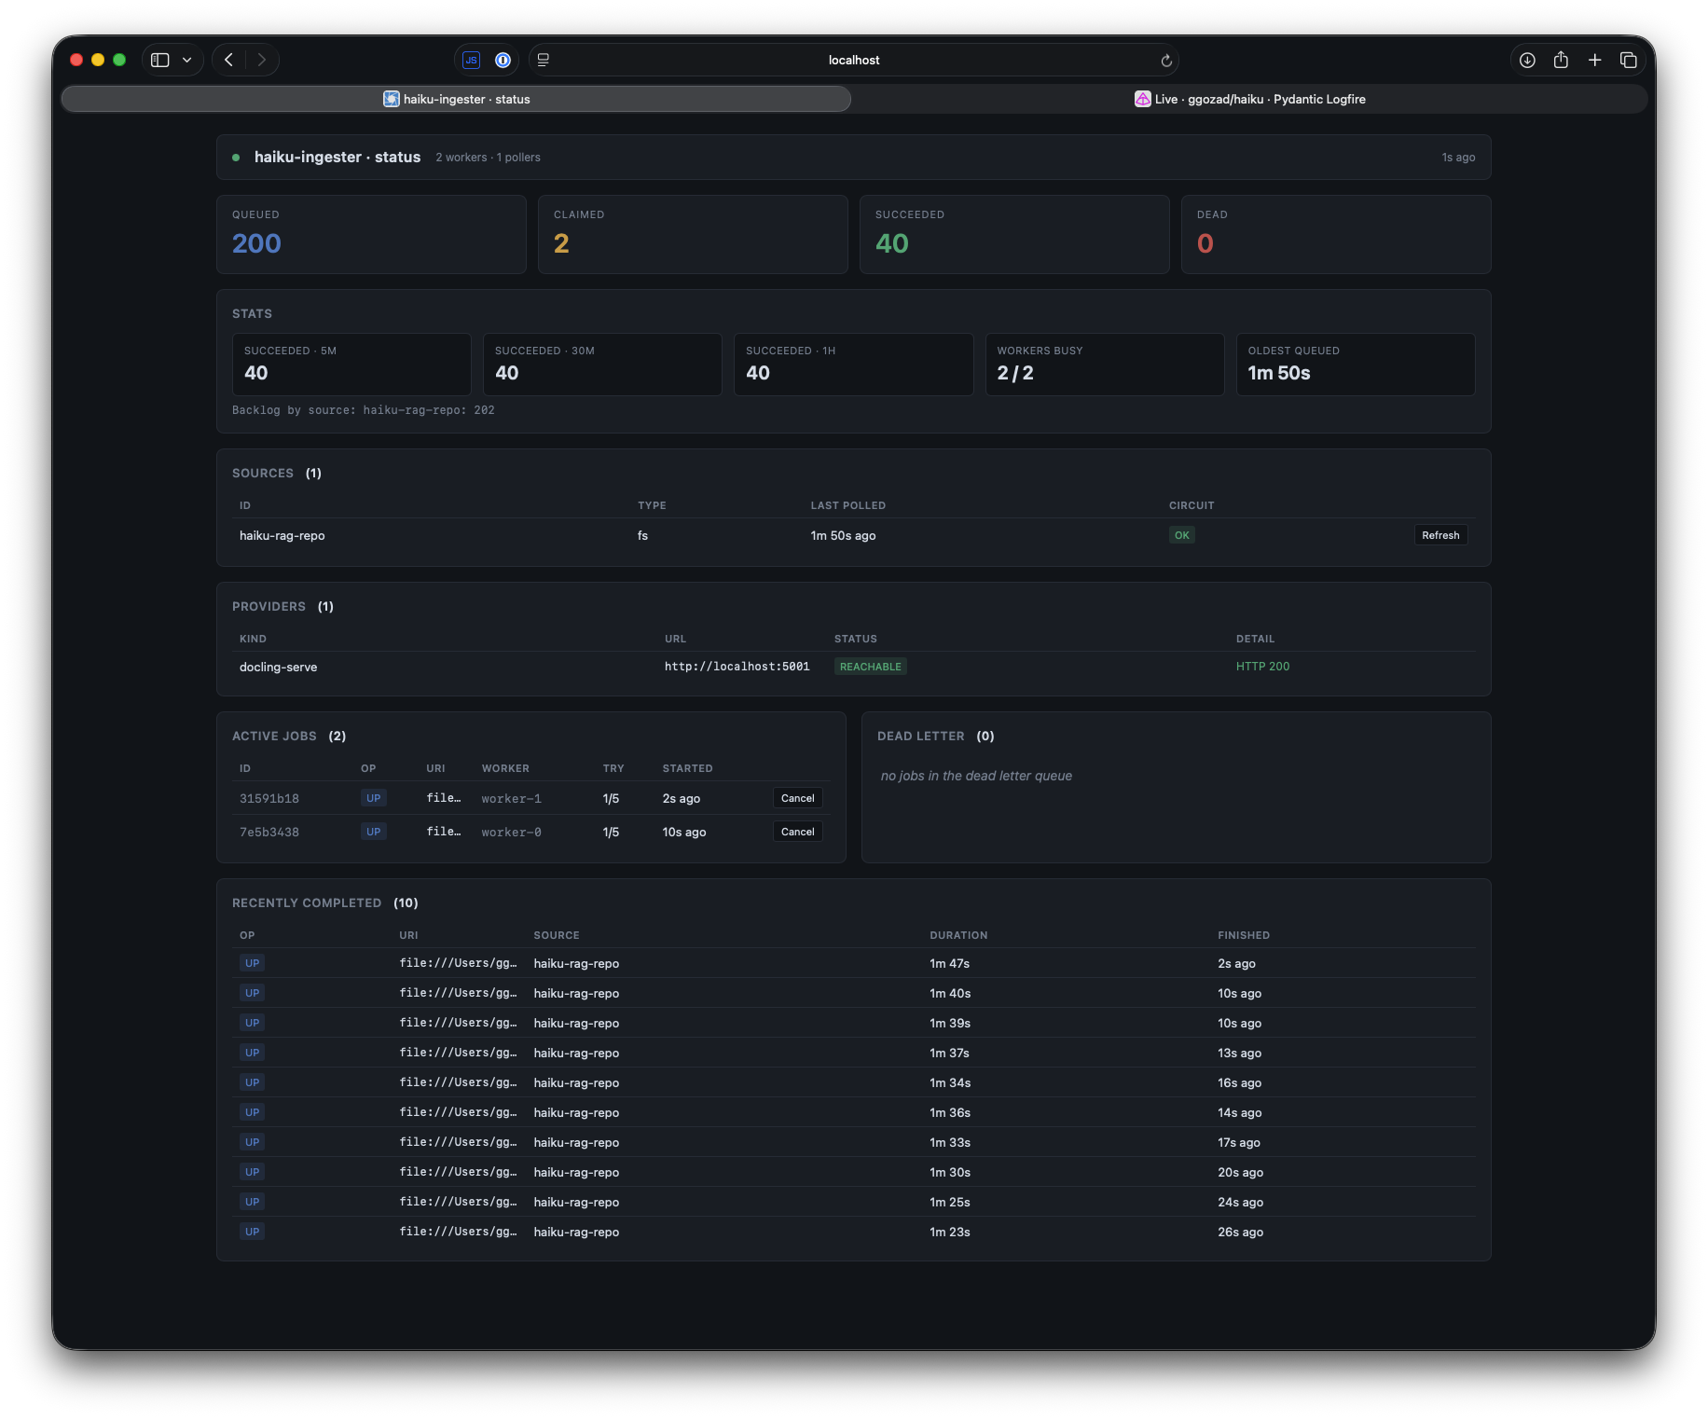Click the Oldest Queued 1m 50s stat
This screenshot has width=1708, height=1419.
pyautogui.click(x=1356, y=365)
